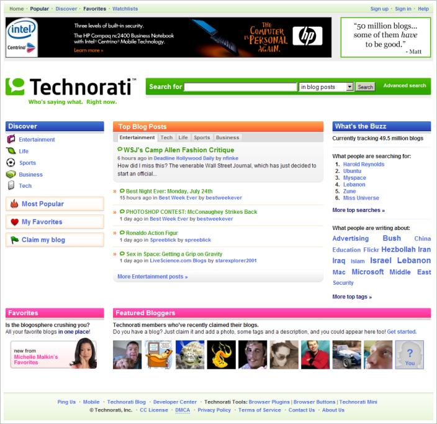437x424 pixels.
Task: Click the Zune top search link
Action: coord(349,191)
